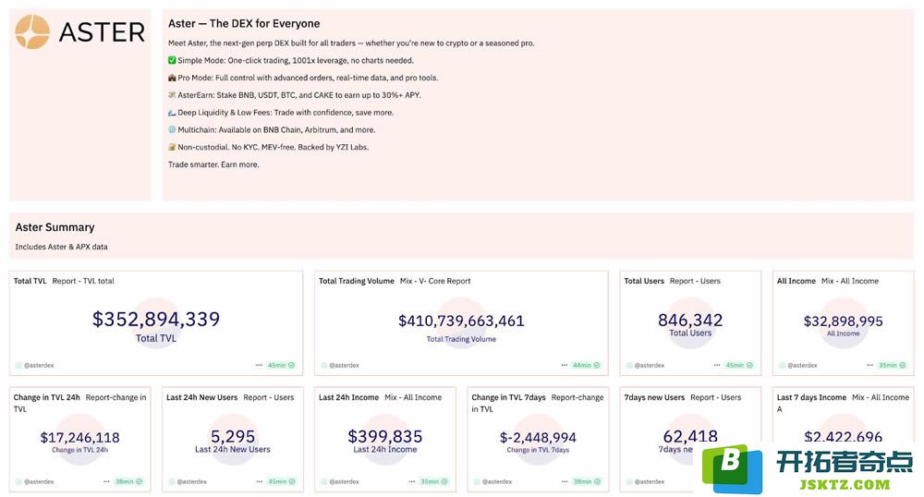Open 'Report - Users' link on Total Users card

point(695,281)
